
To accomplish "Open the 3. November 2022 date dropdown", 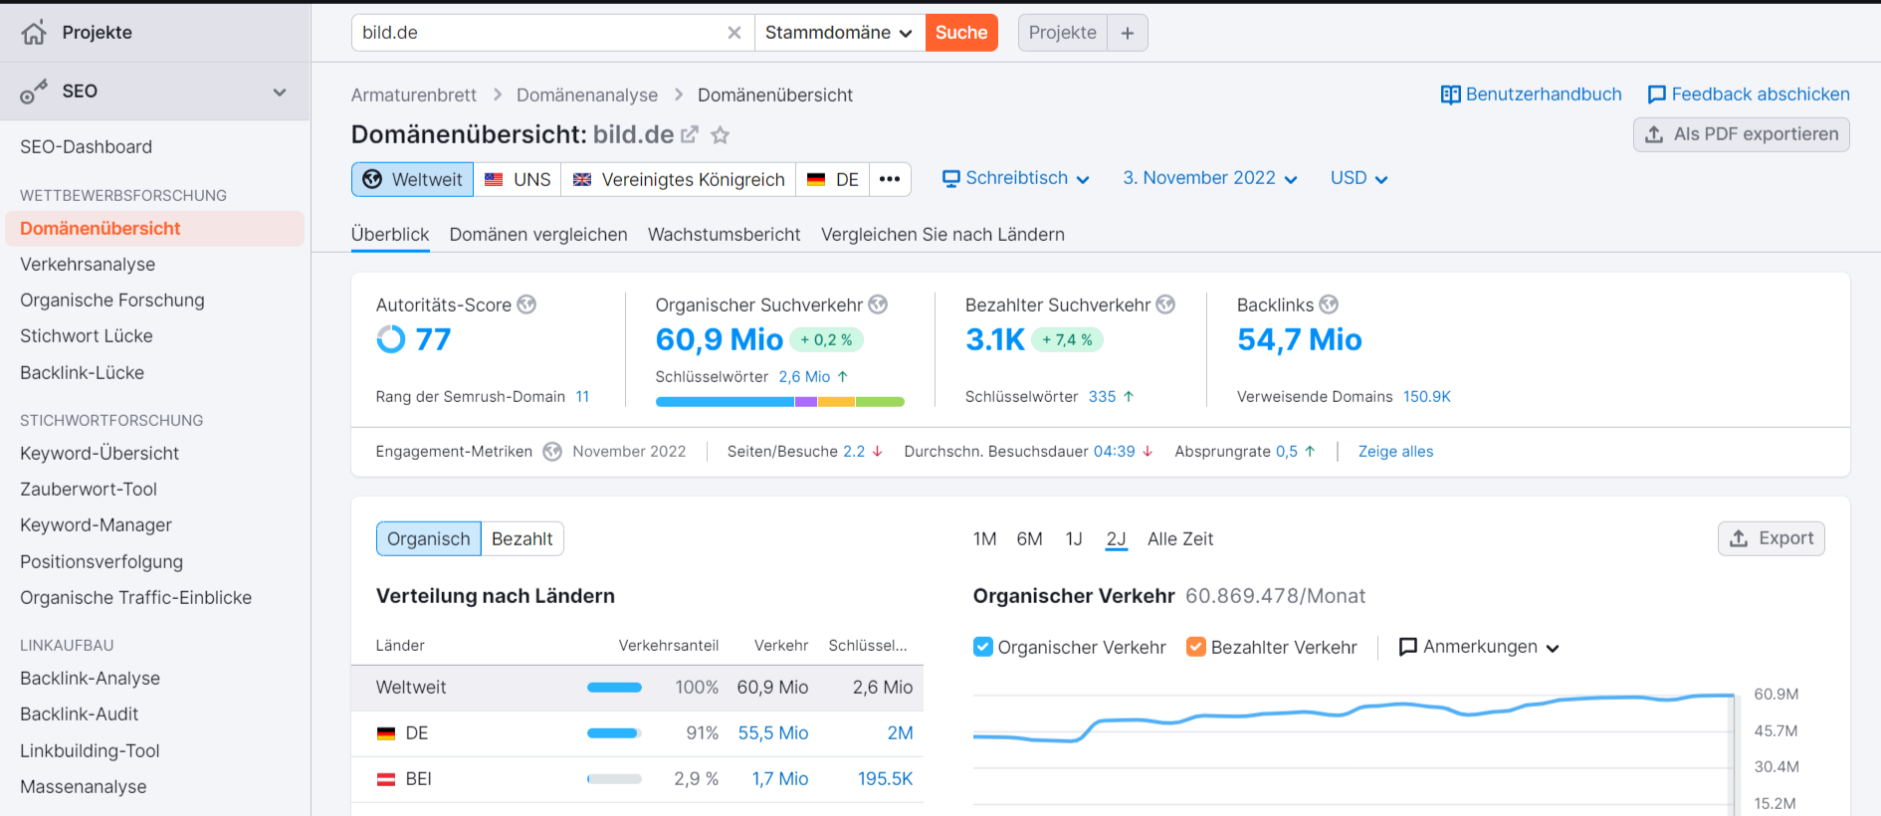I will coord(1210,178).
